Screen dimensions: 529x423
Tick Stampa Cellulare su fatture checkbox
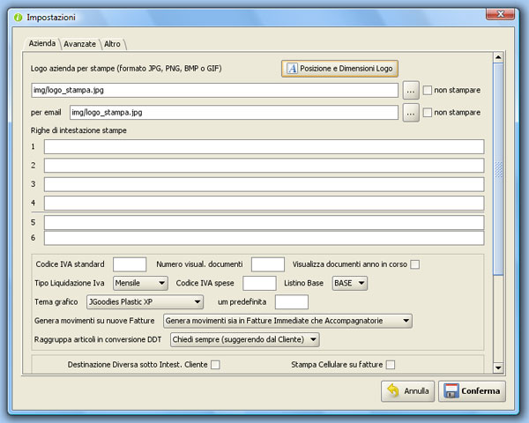click(x=390, y=365)
